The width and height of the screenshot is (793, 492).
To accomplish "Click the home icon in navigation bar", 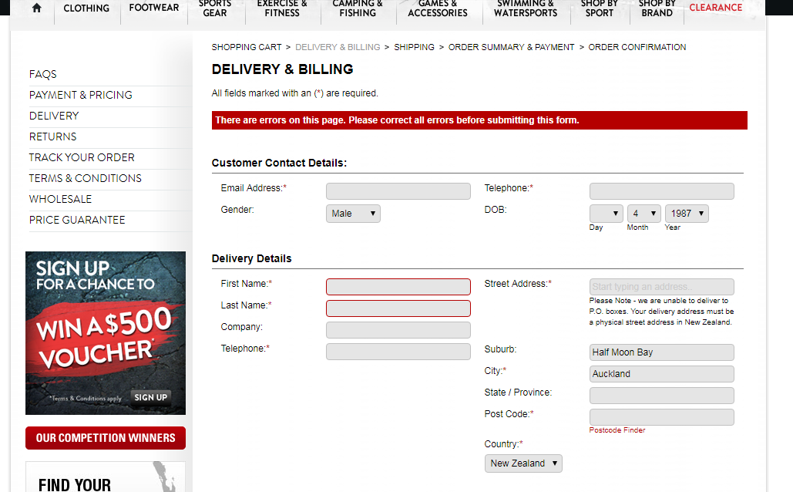I will pos(36,8).
